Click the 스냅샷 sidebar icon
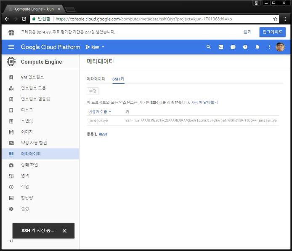The height and width of the screenshot is (251, 292). (x=11, y=121)
